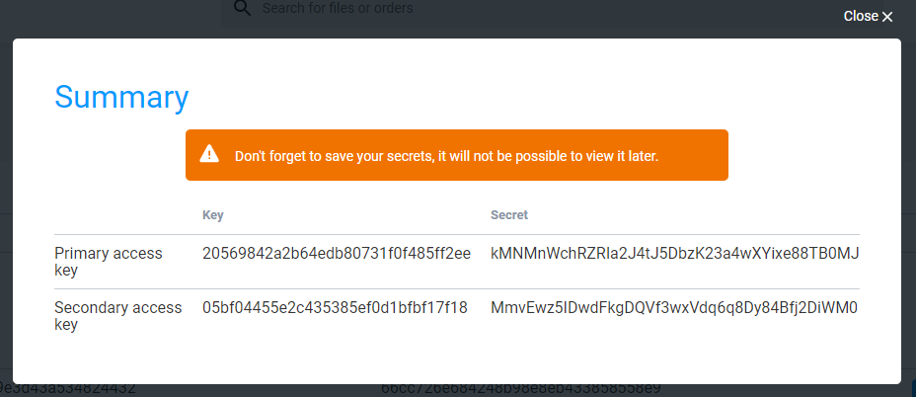This screenshot has height=397, width=916.
Task: Click the X icon beside Close
Action: click(887, 17)
